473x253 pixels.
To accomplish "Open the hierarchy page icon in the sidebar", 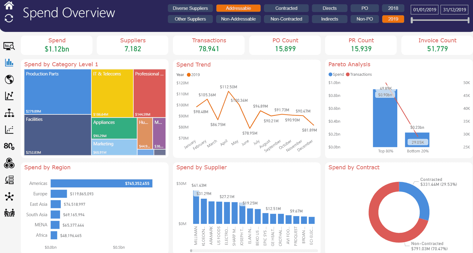I will (9, 113).
